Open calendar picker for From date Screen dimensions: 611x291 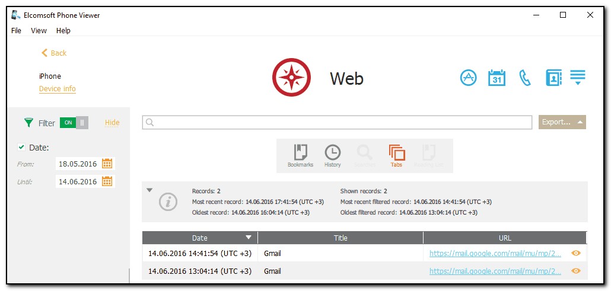click(107, 164)
